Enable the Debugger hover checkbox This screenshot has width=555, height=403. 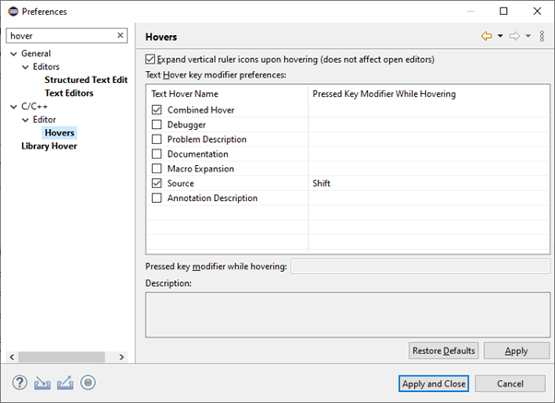pyautogui.click(x=157, y=124)
